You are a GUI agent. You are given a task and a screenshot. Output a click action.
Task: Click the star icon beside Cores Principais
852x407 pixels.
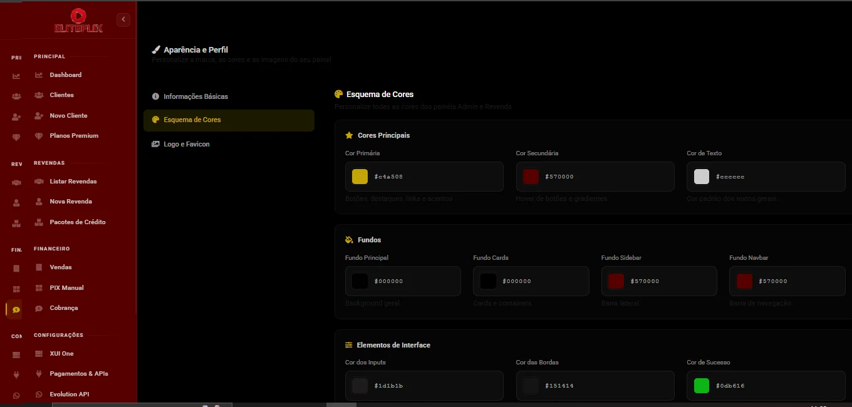coord(349,135)
